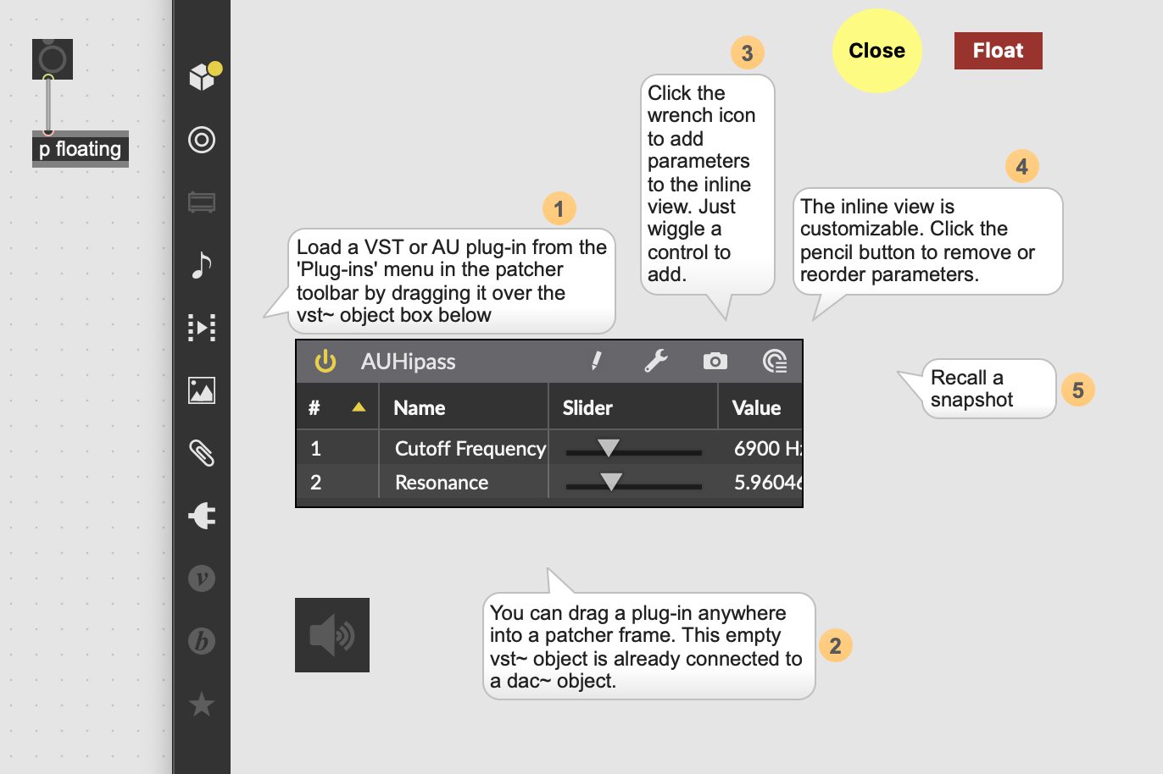Screen dimensions: 1163x774
Task: Open the BEAP modules sidebar icon
Action: pyautogui.click(x=202, y=641)
